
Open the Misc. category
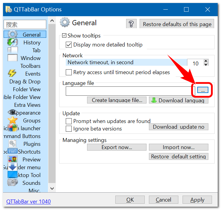[35, 190]
